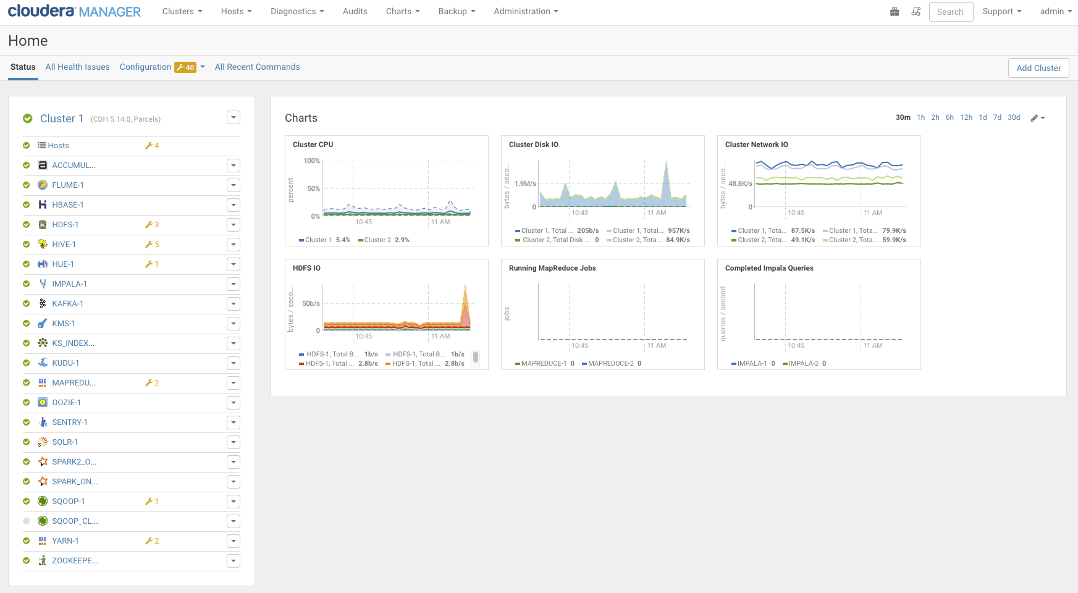The height and width of the screenshot is (593, 1078).
Task: Click the ZooKeeper service icon
Action: point(43,560)
